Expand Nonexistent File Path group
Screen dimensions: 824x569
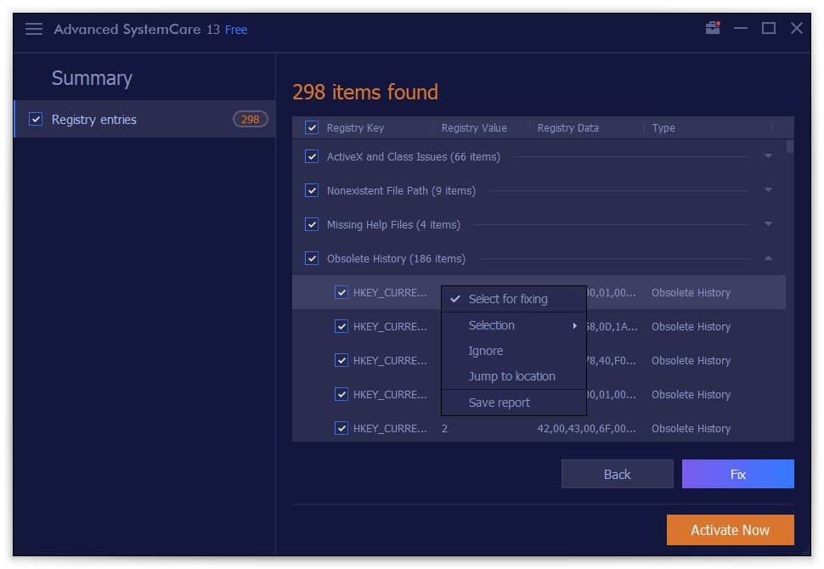click(x=768, y=190)
